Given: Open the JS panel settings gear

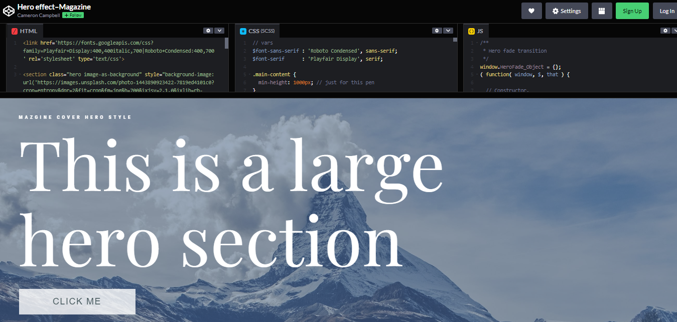Looking at the screenshot, I should [665, 30].
